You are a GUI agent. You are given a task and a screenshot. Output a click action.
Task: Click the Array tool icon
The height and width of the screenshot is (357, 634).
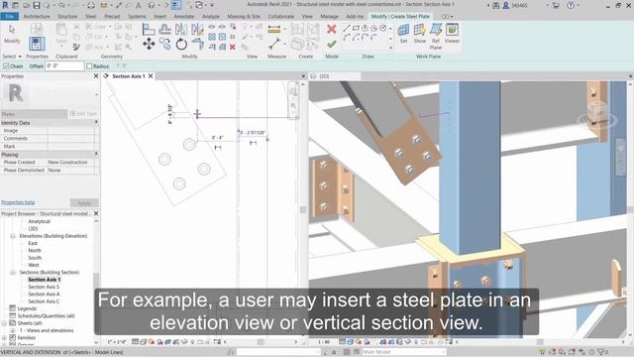pos(212,37)
